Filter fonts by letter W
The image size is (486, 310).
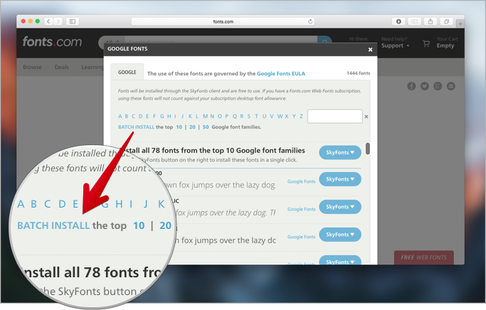[280, 117]
